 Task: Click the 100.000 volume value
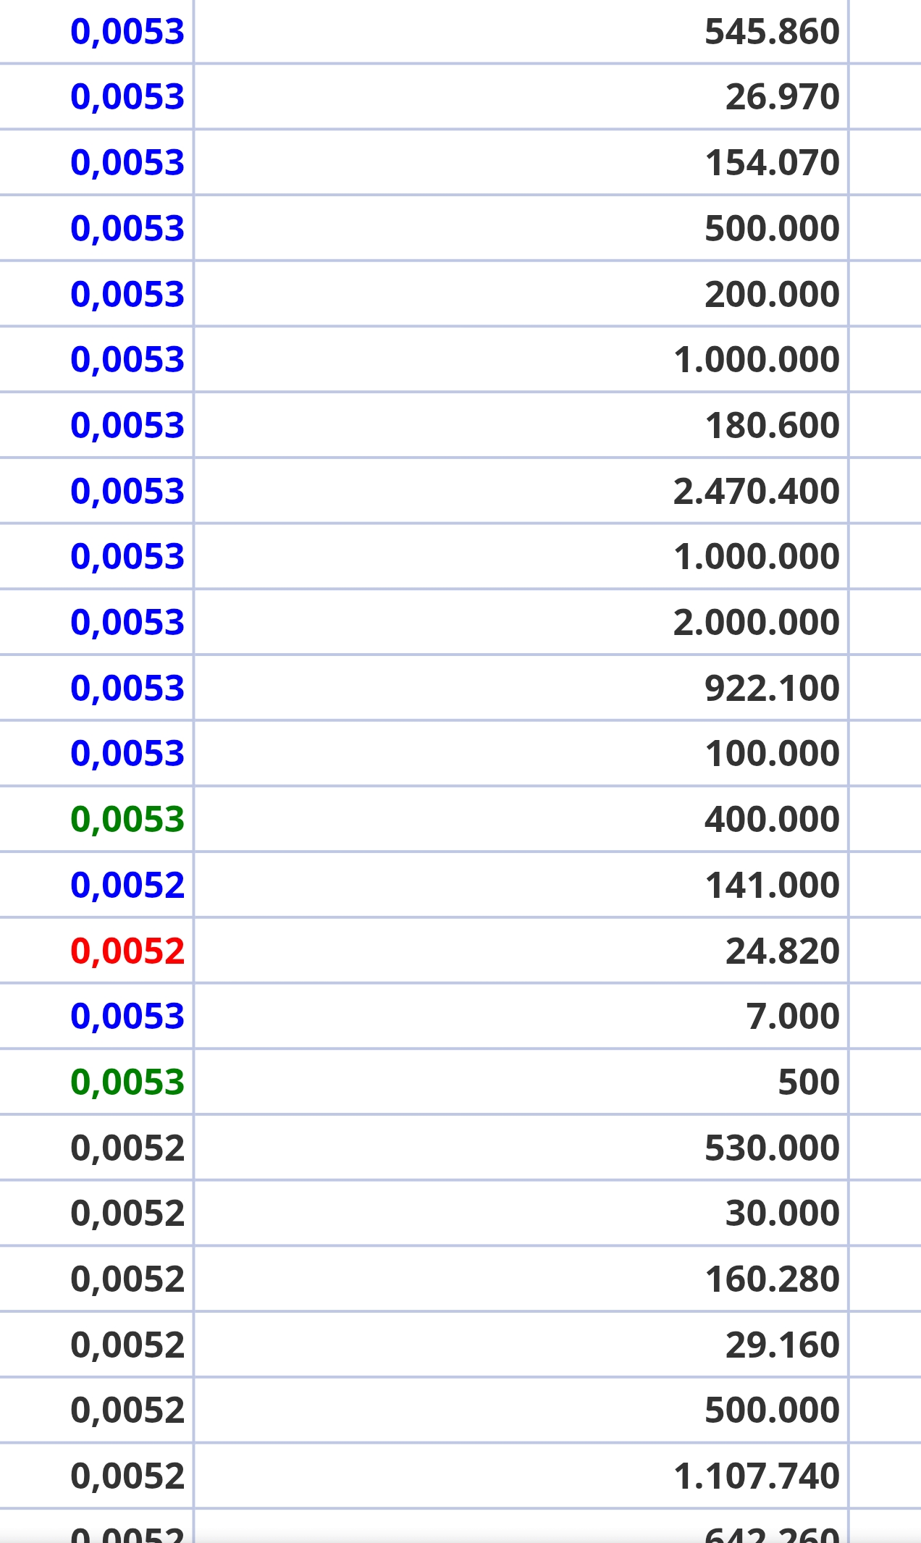click(771, 754)
